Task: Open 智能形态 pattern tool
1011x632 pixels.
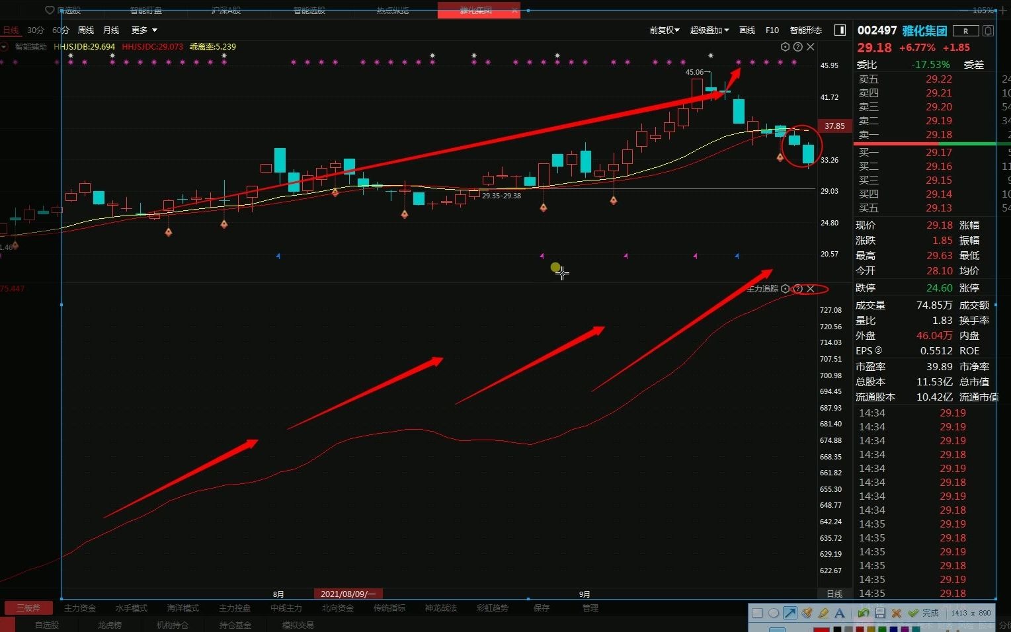Action: 806,30
